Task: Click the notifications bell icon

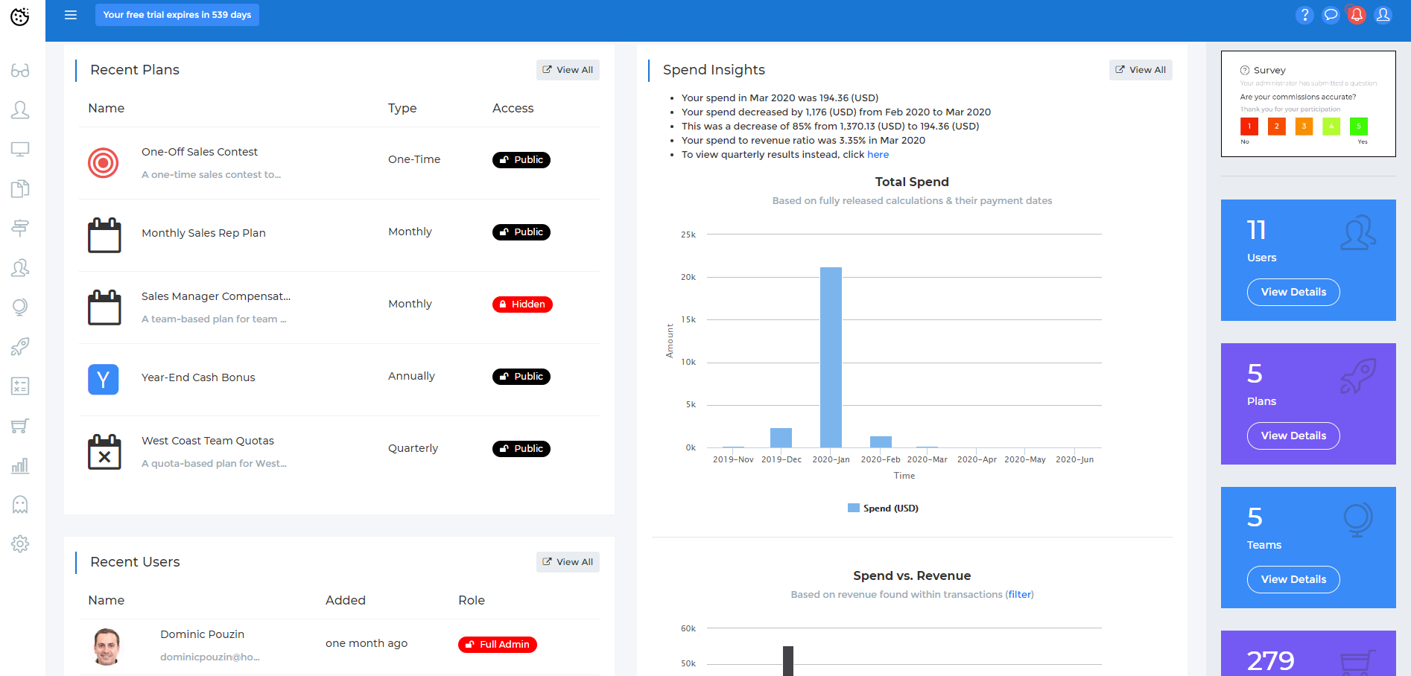Action: [1356, 15]
